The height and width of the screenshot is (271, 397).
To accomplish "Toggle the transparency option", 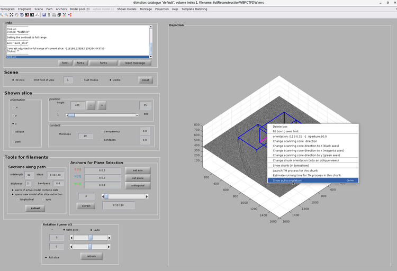I will 102,131.
